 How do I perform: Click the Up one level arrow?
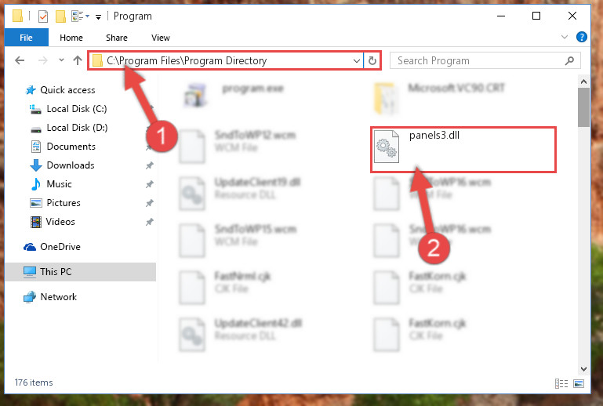(x=78, y=60)
